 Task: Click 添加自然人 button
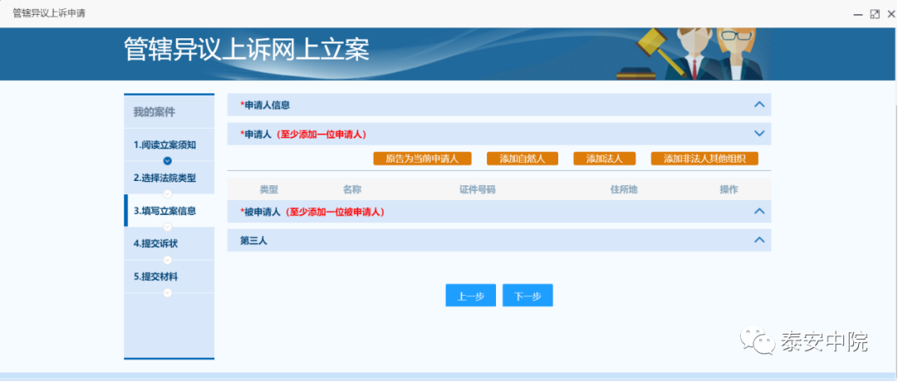[522, 159]
